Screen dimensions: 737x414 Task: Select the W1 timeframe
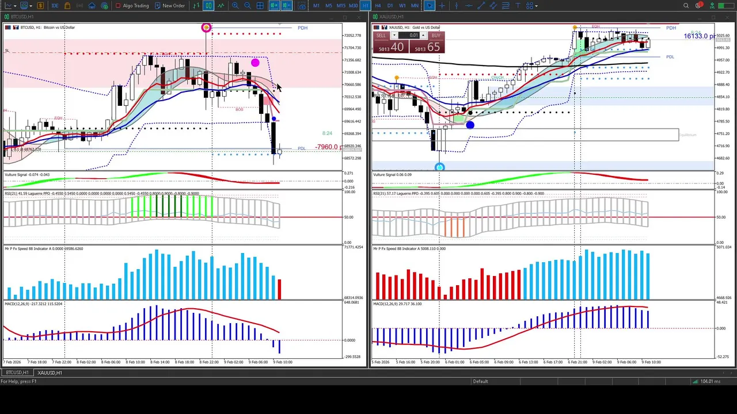coord(402,6)
